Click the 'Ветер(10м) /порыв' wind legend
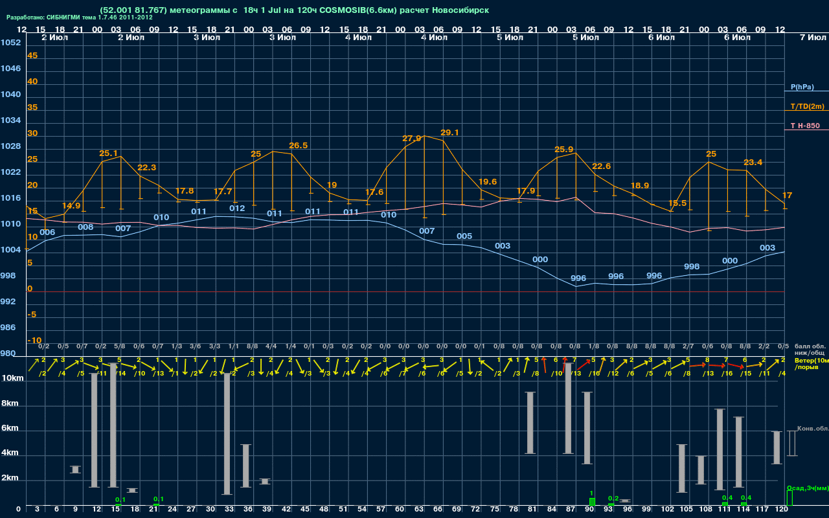This screenshot has width=829, height=518. (x=811, y=363)
